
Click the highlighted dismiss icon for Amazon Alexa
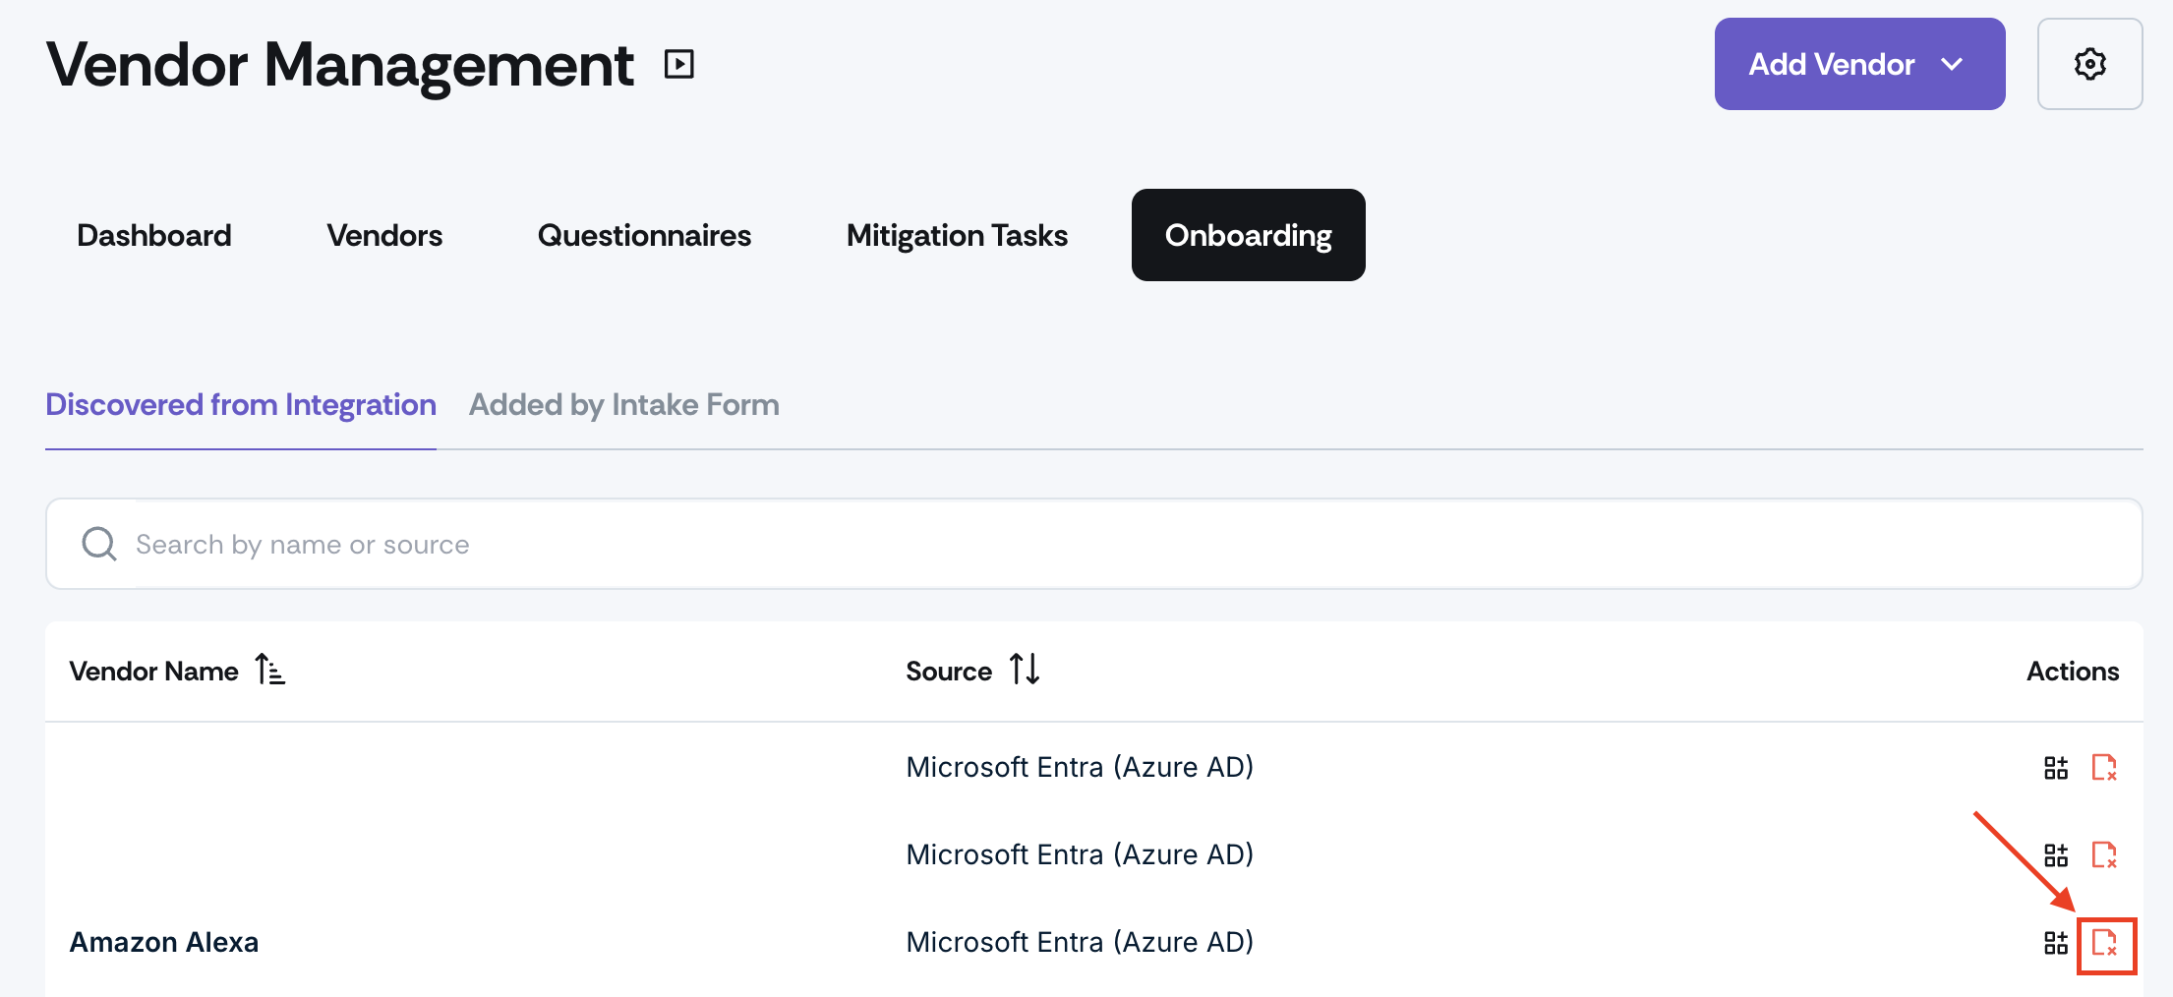[x=2105, y=943]
